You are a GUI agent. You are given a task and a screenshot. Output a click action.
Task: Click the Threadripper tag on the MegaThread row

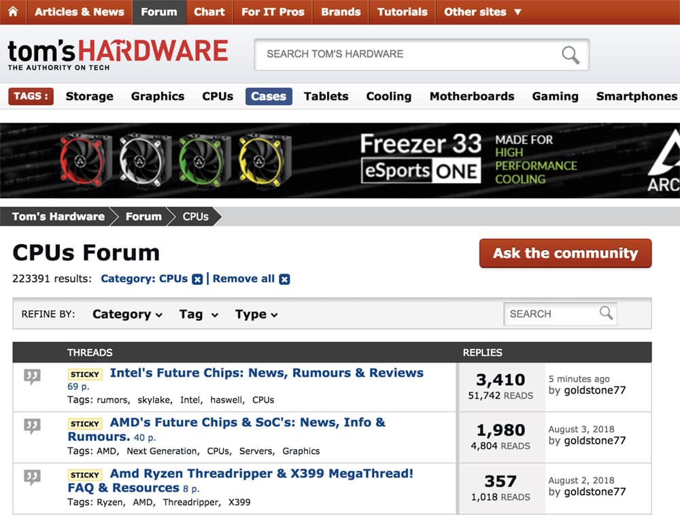click(191, 503)
